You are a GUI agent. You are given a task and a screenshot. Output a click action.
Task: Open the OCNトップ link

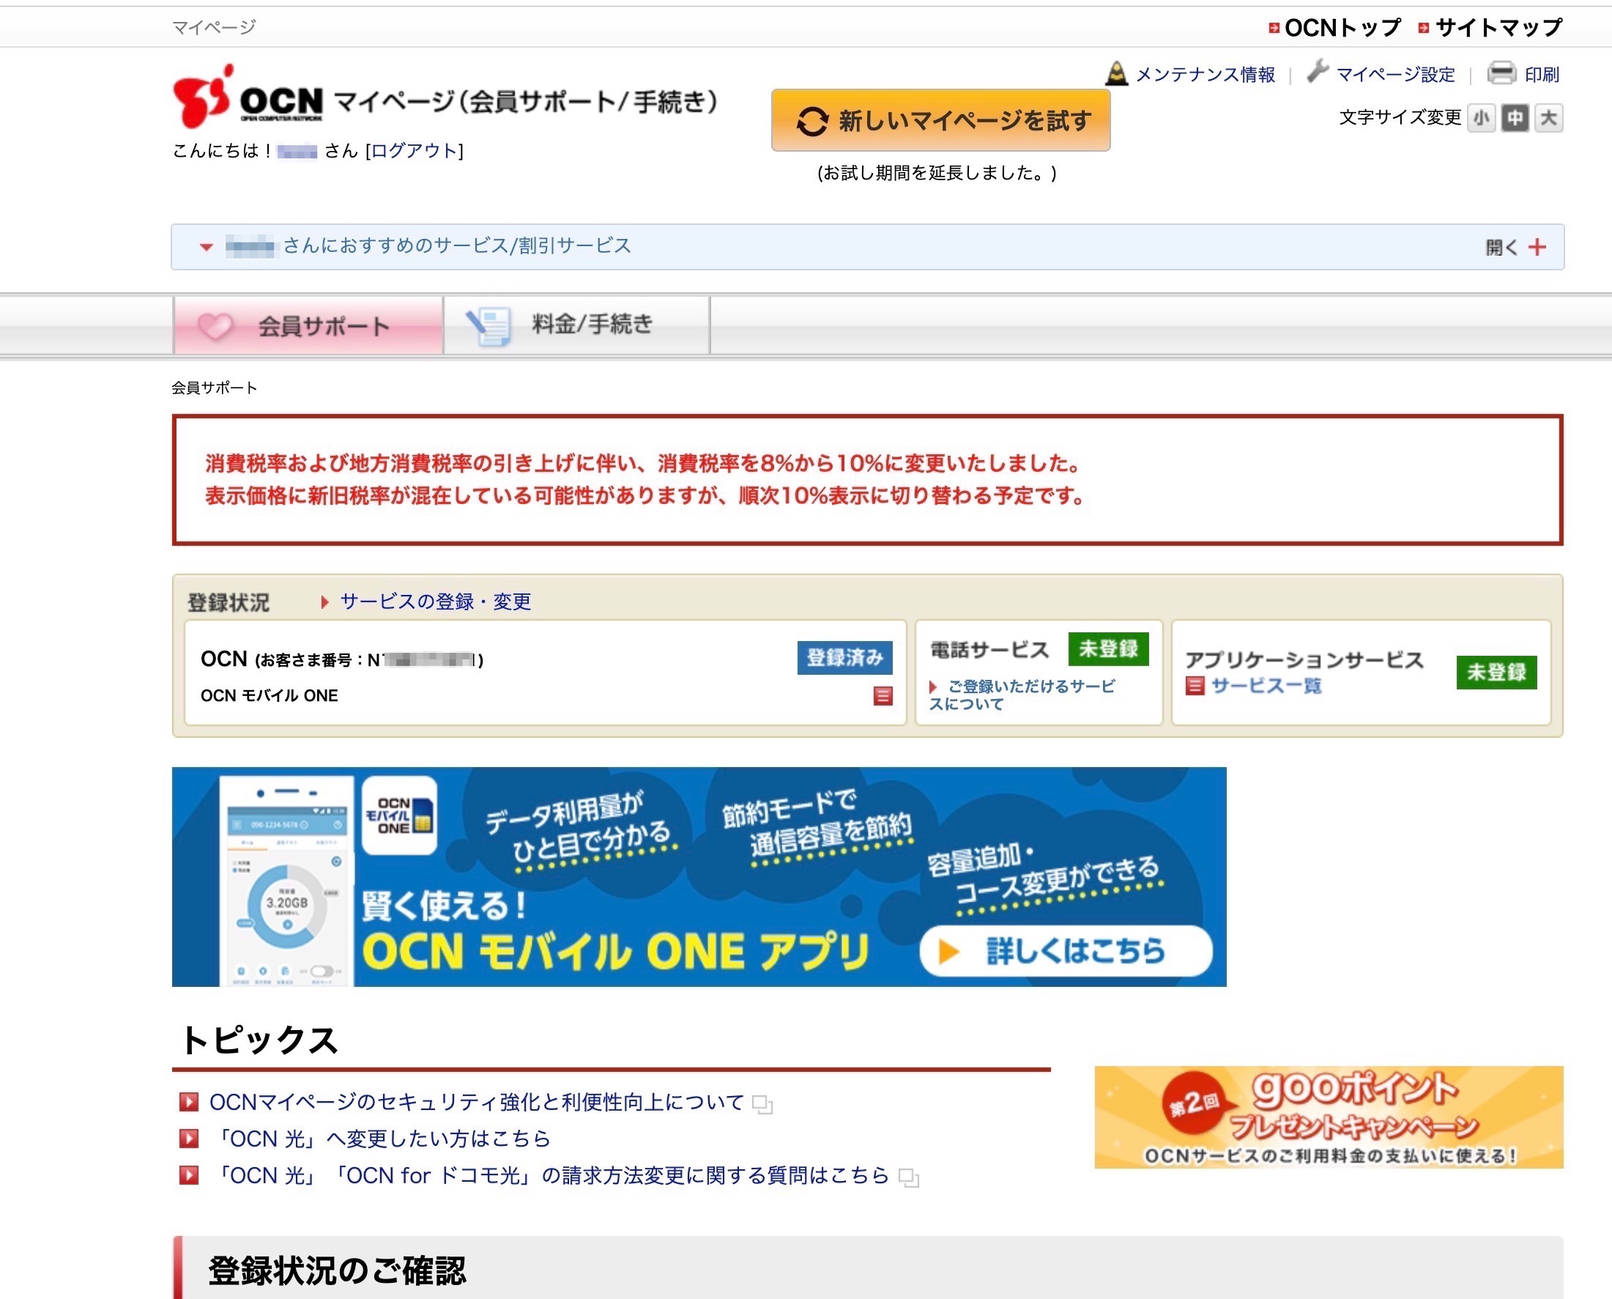(1342, 28)
